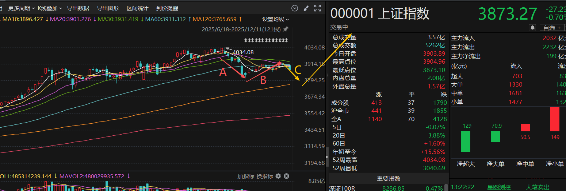Click 自选 + to add to watchlist
Screen dimensions: 566x191
(x=552, y=28)
